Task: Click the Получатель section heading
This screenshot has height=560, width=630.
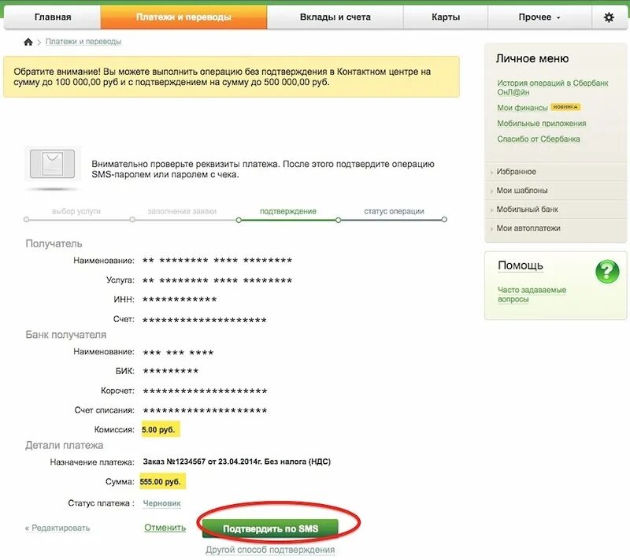Action: tap(54, 243)
